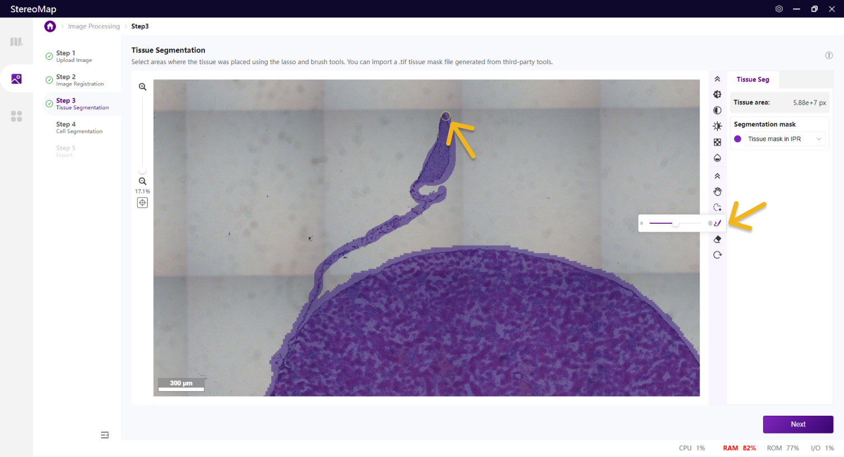The width and height of the screenshot is (844, 457).
Task: Click the large brush size dot
Action: (710, 223)
